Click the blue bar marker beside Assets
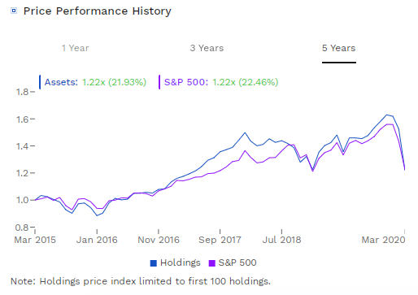 pos(40,82)
